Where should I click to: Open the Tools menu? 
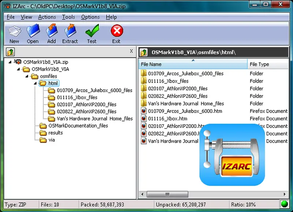tap(68, 17)
